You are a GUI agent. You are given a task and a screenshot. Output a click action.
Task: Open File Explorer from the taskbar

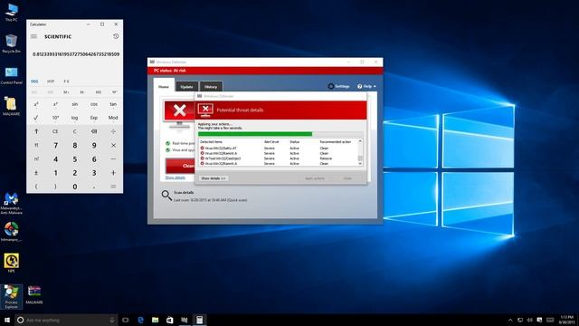coord(155,320)
